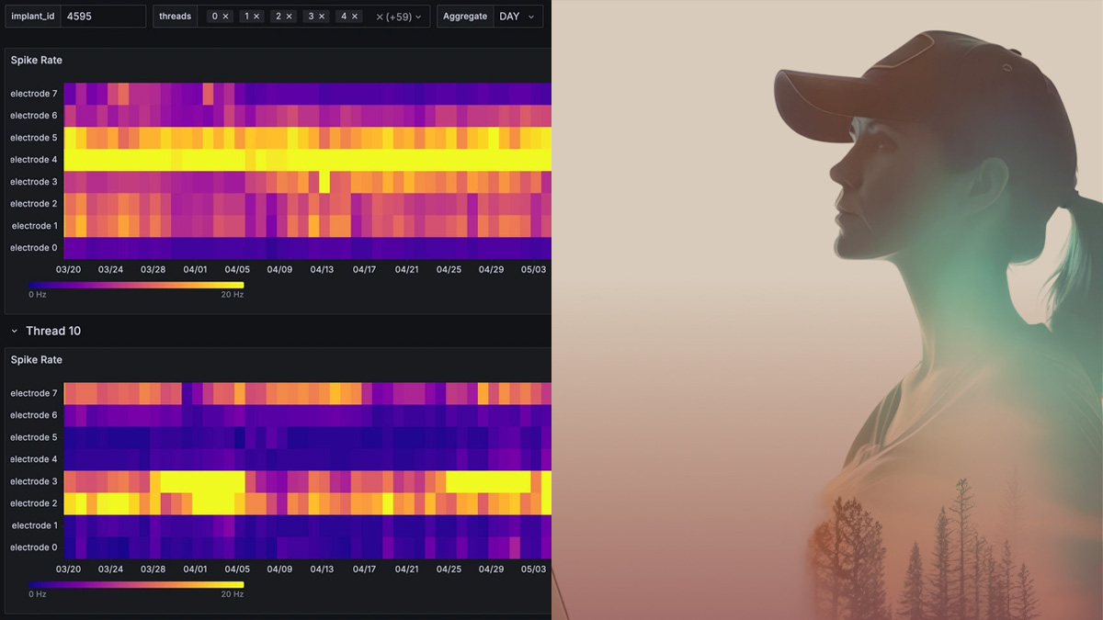Screen dimensions: 1103x620
Task: Click the 20 Hz legend label in first Spike Rate panel
Action: click(x=232, y=295)
